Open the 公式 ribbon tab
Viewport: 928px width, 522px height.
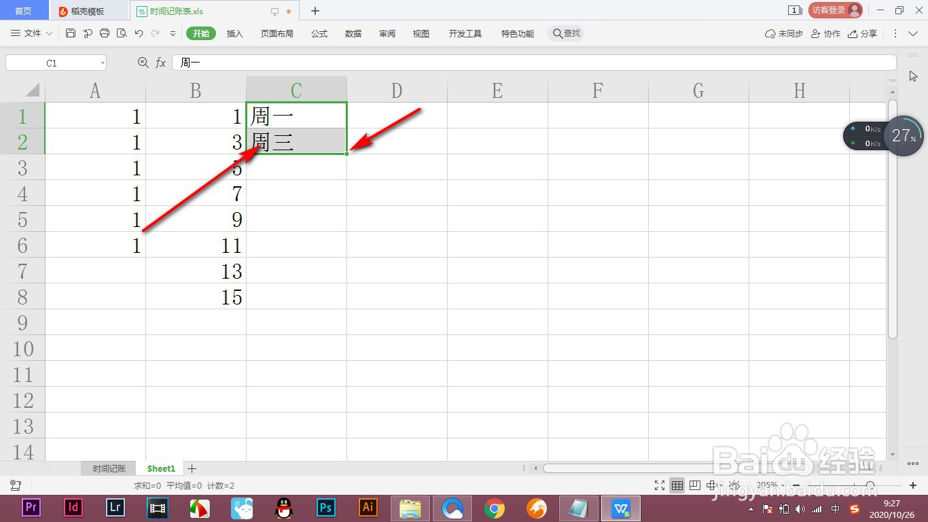(x=319, y=33)
